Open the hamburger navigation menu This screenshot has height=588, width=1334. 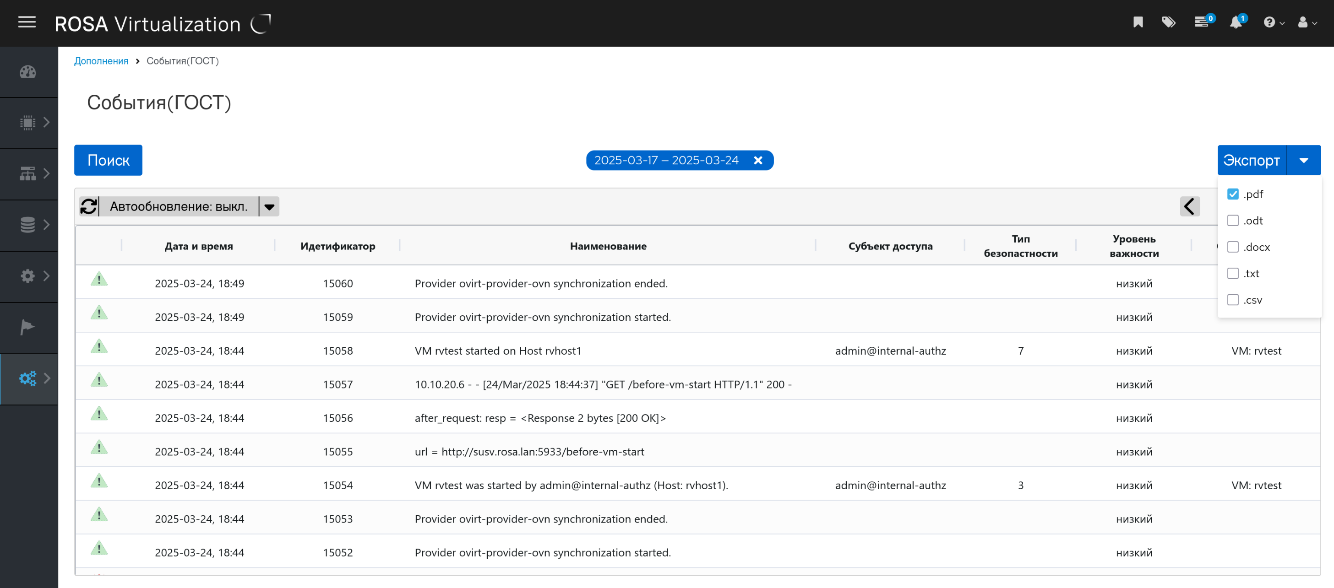pos(27,23)
